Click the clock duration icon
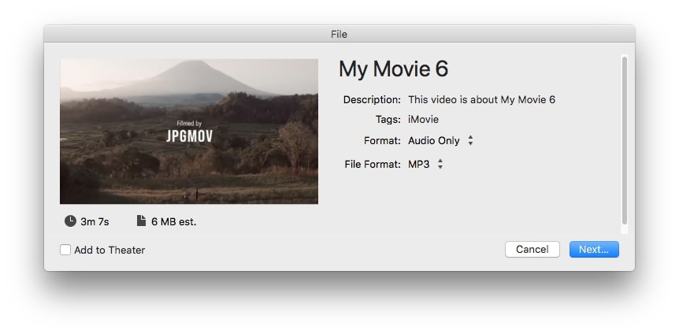The height and width of the screenshot is (334, 679). [x=71, y=221]
